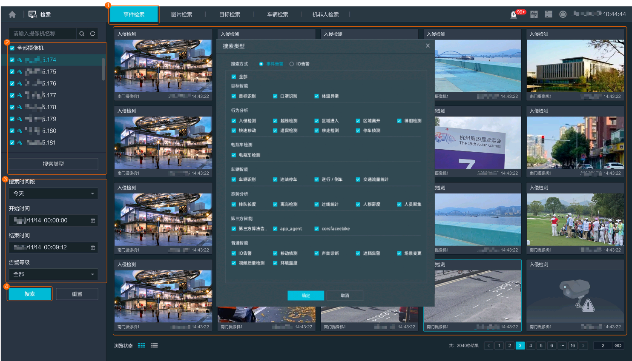The image size is (632, 361).
Task: Expand the 今天 time range dropdown
Action: pyautogui.click(x=53, y=193)
